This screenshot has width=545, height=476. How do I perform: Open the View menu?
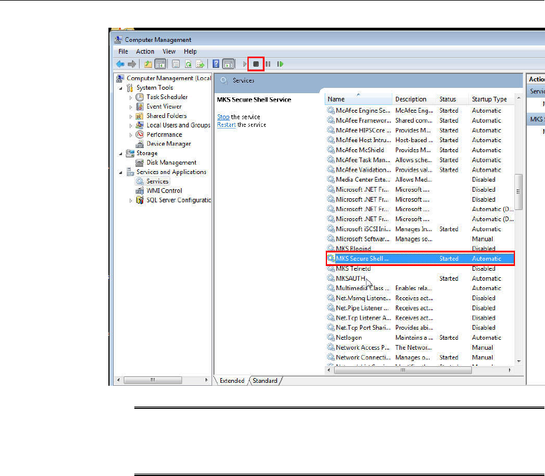pos(169,51)
